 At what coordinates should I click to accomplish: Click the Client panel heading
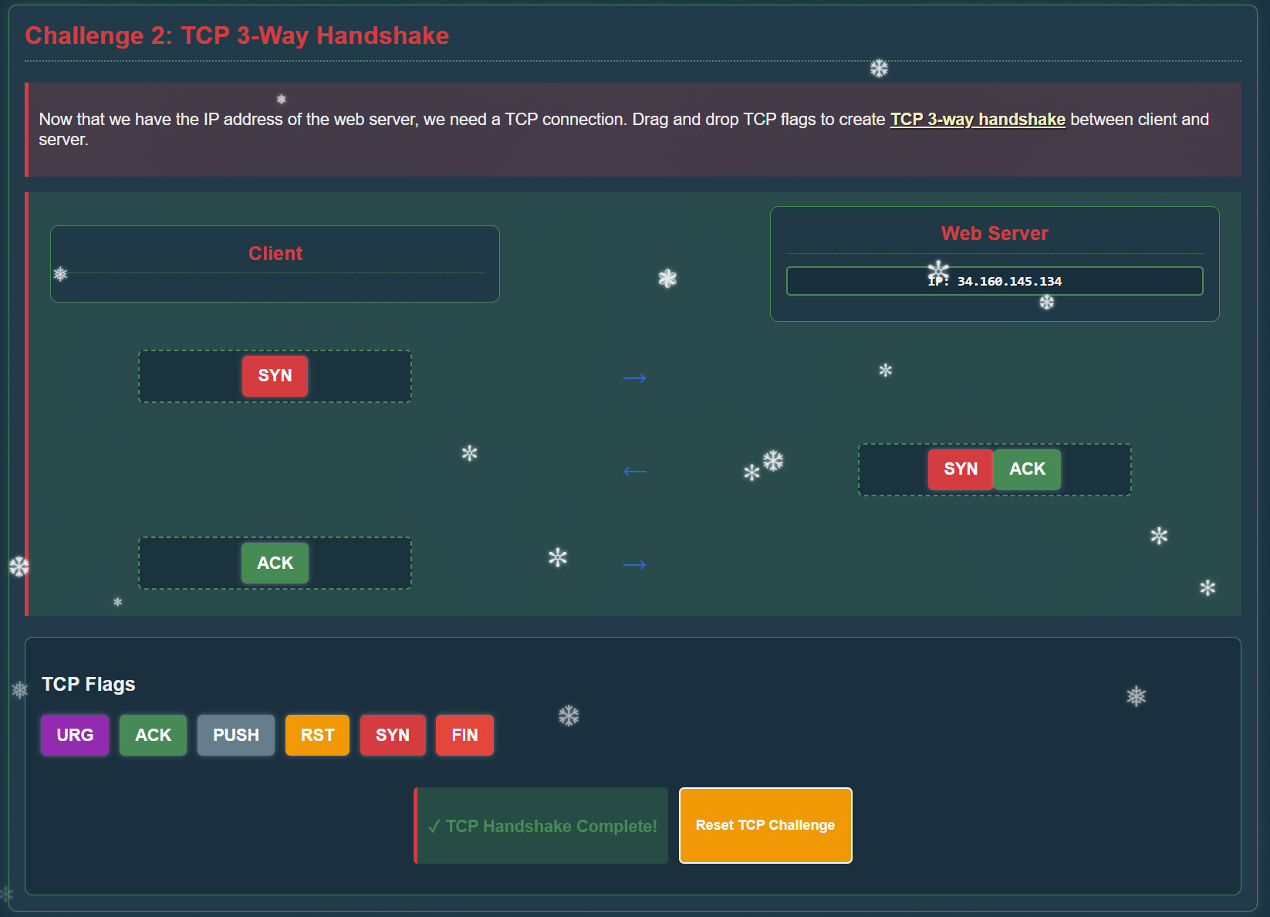pos(275,254)
